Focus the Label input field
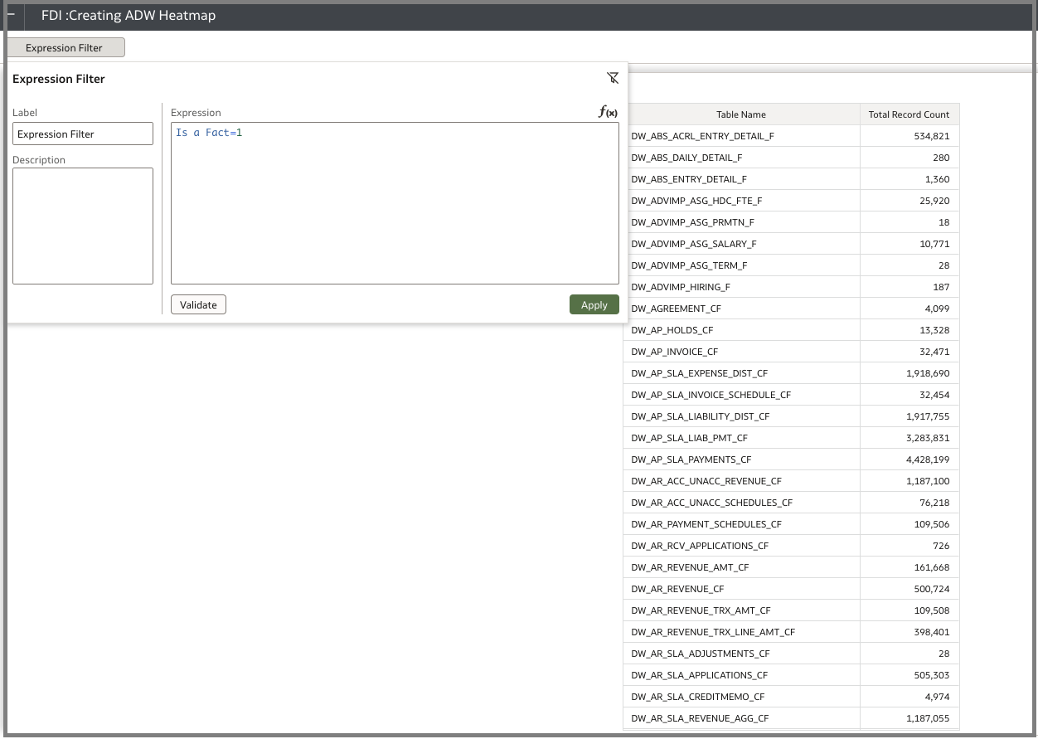Image resolution: width=1038 pixels, height=739 pixels. (83, 134)
